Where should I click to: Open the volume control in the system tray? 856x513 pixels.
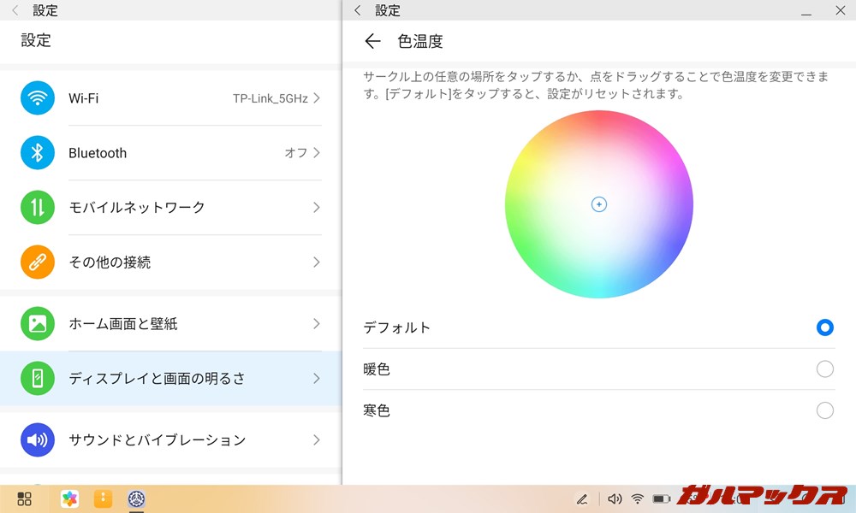pyautogui.click(x=614, y=498)
